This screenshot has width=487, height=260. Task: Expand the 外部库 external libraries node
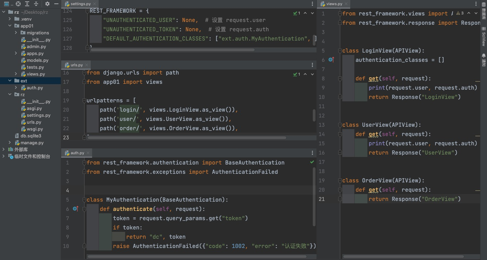[x=4, y=149]
